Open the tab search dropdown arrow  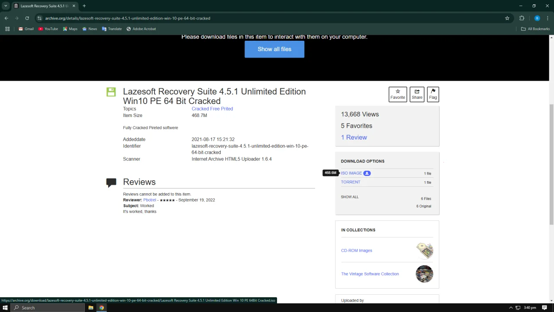point(6,6)
